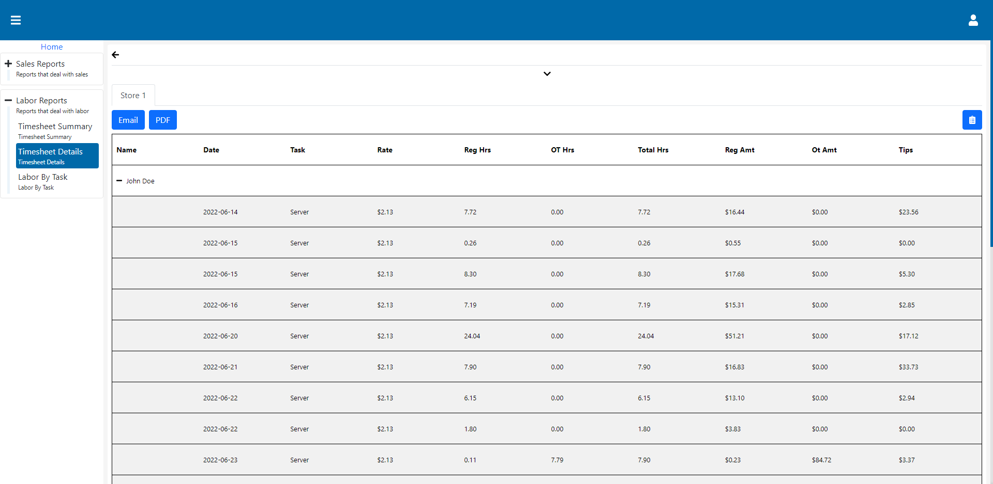
Task: Click the Ot Amt column header
Action: click(824, 150)
